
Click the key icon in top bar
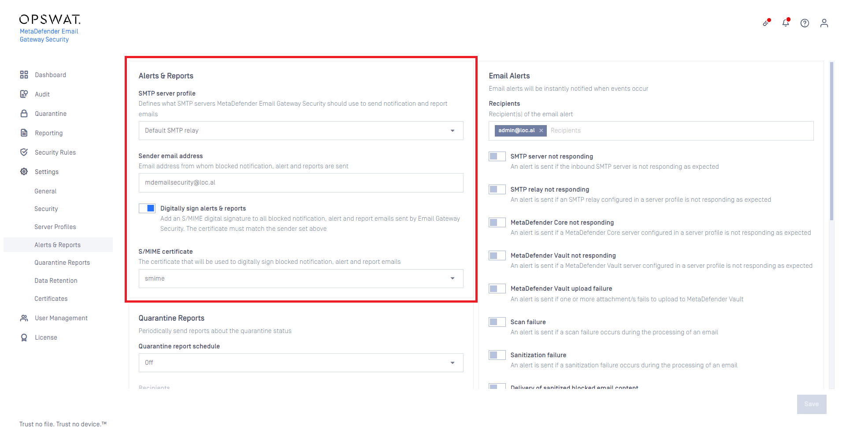click(x=767, y=23)
